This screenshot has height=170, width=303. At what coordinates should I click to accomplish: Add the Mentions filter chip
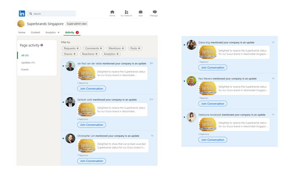[x=116, y=48]
